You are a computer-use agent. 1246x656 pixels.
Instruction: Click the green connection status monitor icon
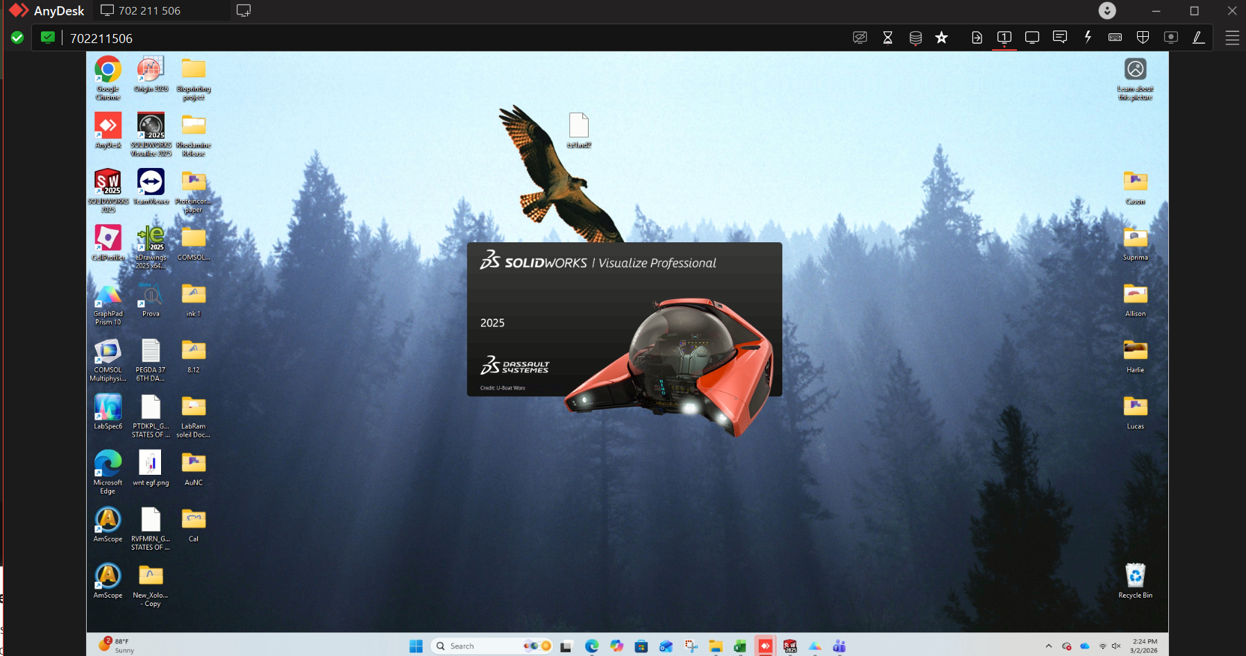click(x=48, y=37)
